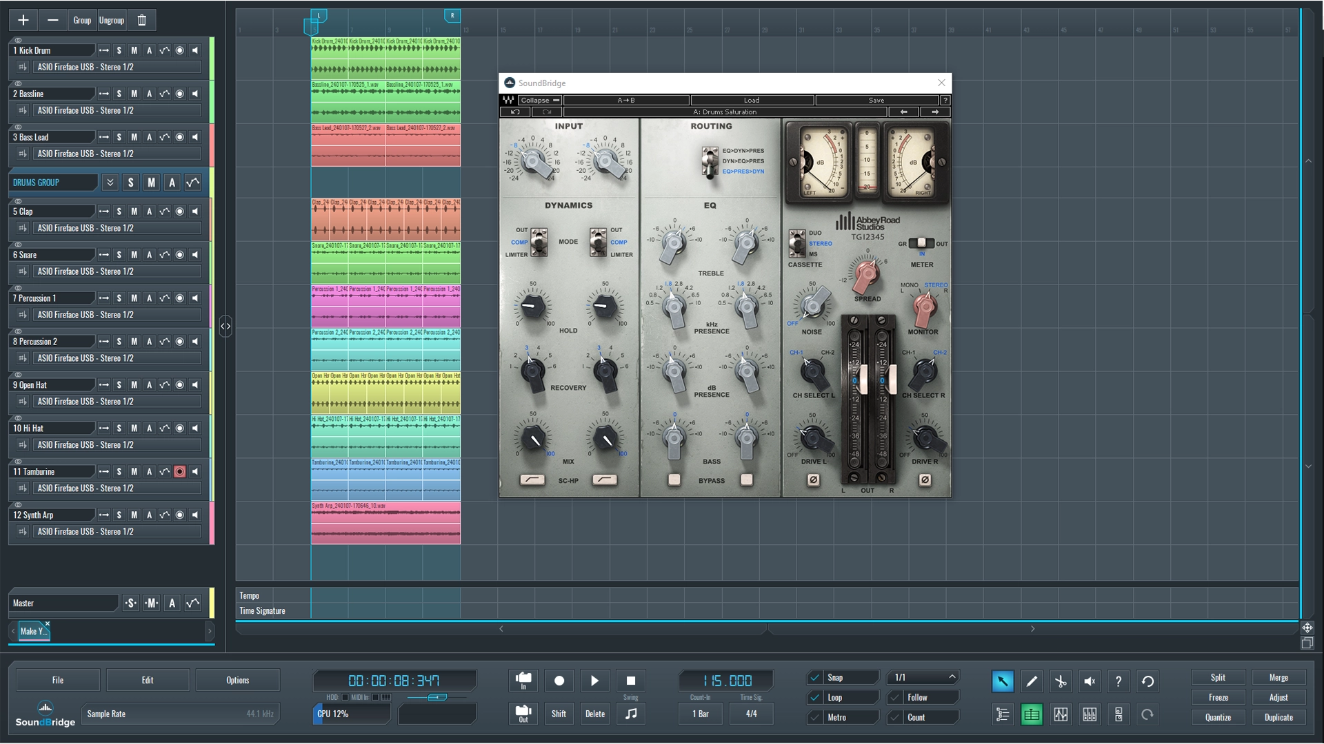Screen dimensions: 1324x744
Task: Open the Time Sig 4/4 selector
Action: click(x=751, y=714)
